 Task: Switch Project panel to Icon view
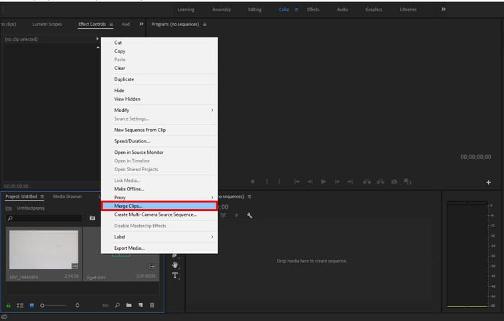click(32, 305)
